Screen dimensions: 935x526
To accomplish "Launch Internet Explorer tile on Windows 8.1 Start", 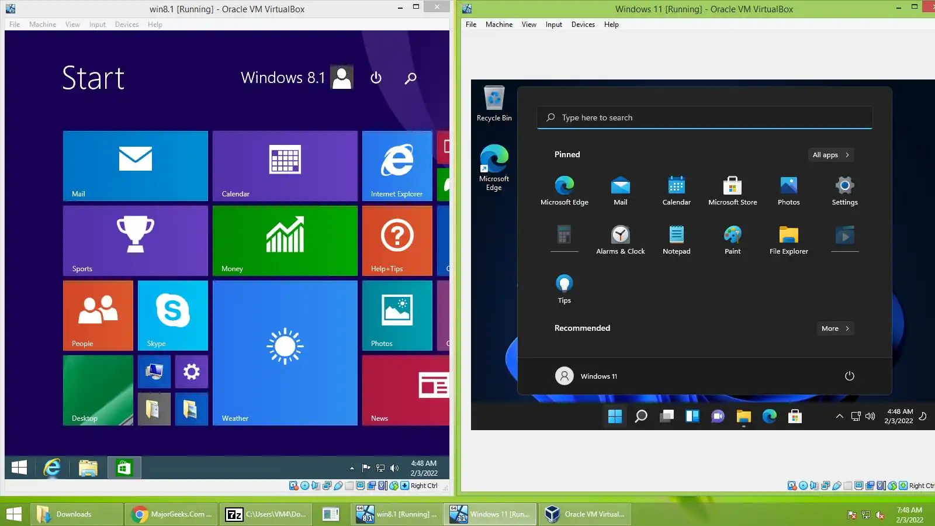I will pos(397,166).
